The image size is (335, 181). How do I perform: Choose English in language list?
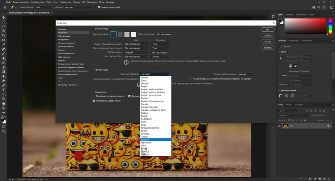[x=156, y=87]
